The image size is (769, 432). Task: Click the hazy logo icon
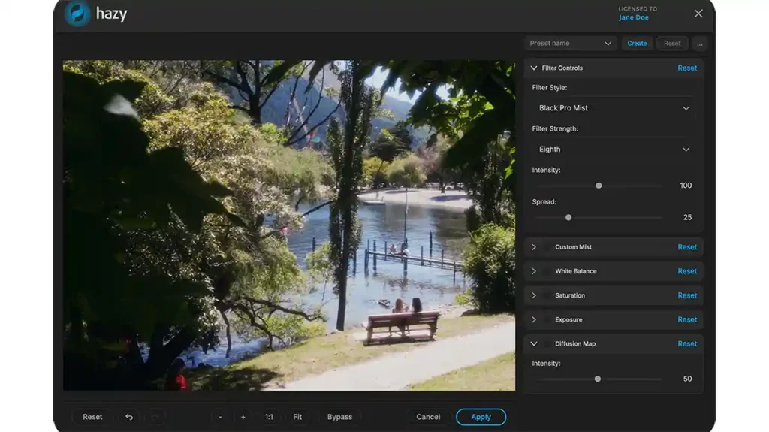click(77, 14)
